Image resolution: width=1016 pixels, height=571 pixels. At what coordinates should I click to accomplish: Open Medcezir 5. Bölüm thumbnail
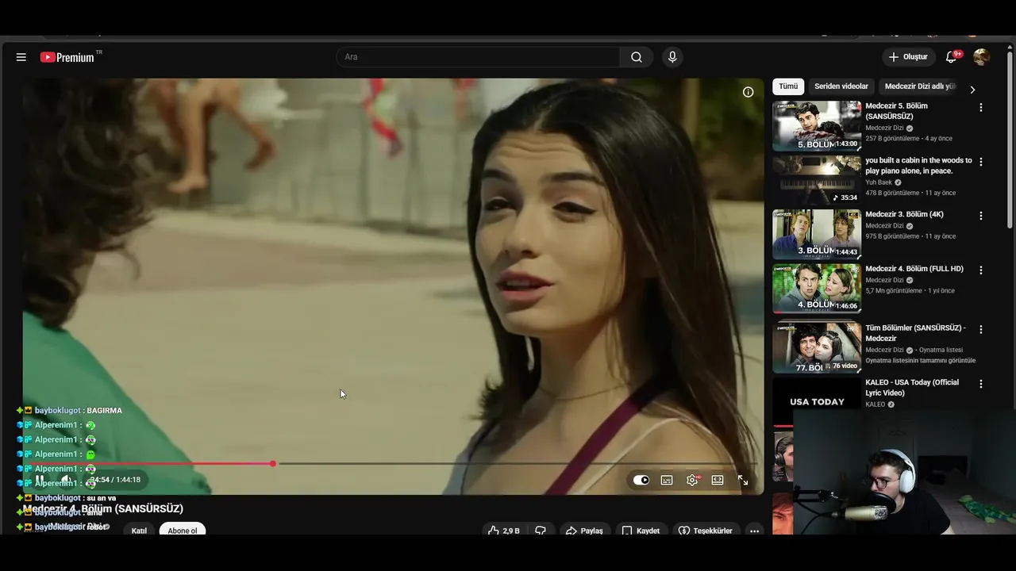click(817, 125)
